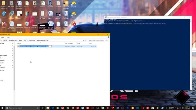
Task: Open the Share tab in File Explorer
Action: tap(2, 37)
